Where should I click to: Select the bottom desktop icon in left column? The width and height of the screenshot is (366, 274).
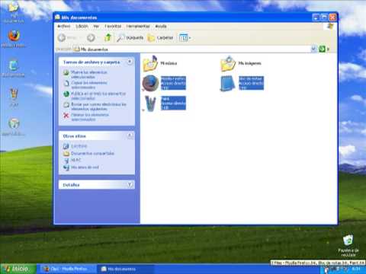(14, 123)
